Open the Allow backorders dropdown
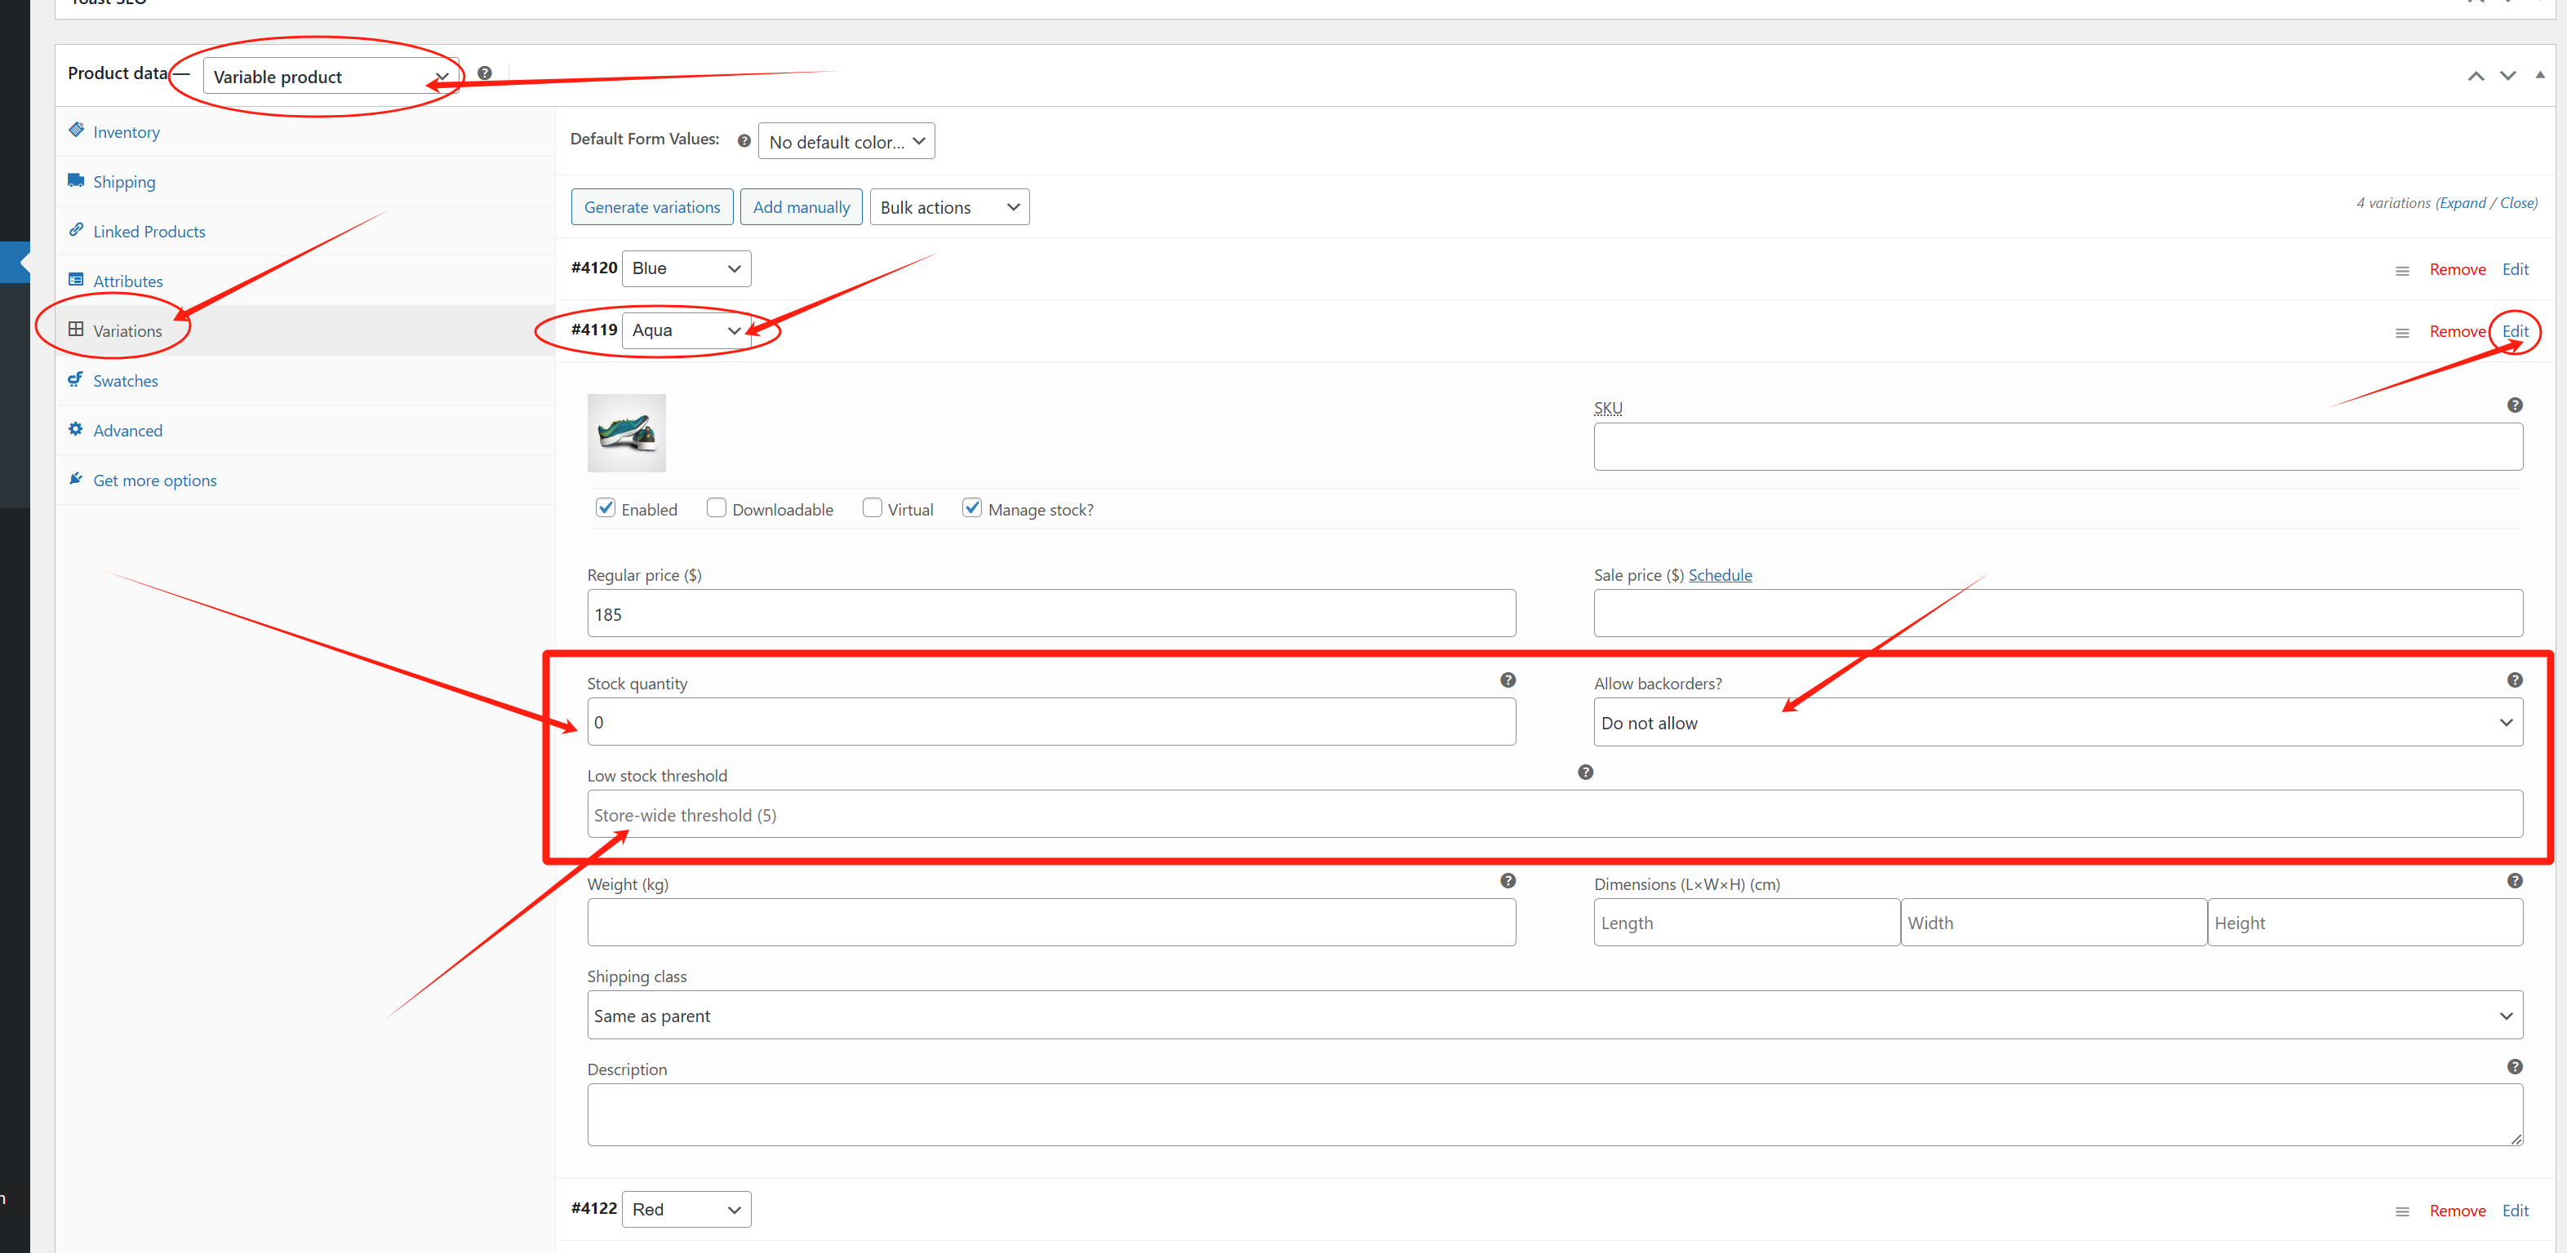The image size is (2567, 1253). pos(2056,721)
